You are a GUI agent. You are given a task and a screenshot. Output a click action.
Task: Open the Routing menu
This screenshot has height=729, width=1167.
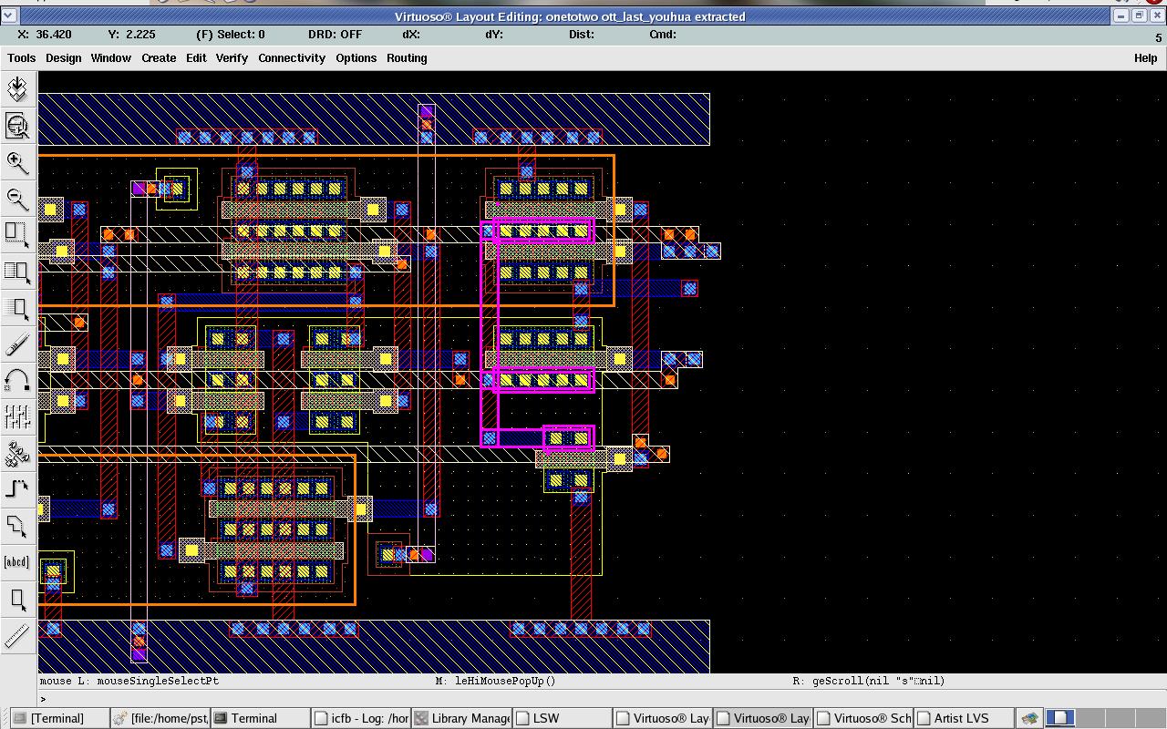tap(407, 57)
